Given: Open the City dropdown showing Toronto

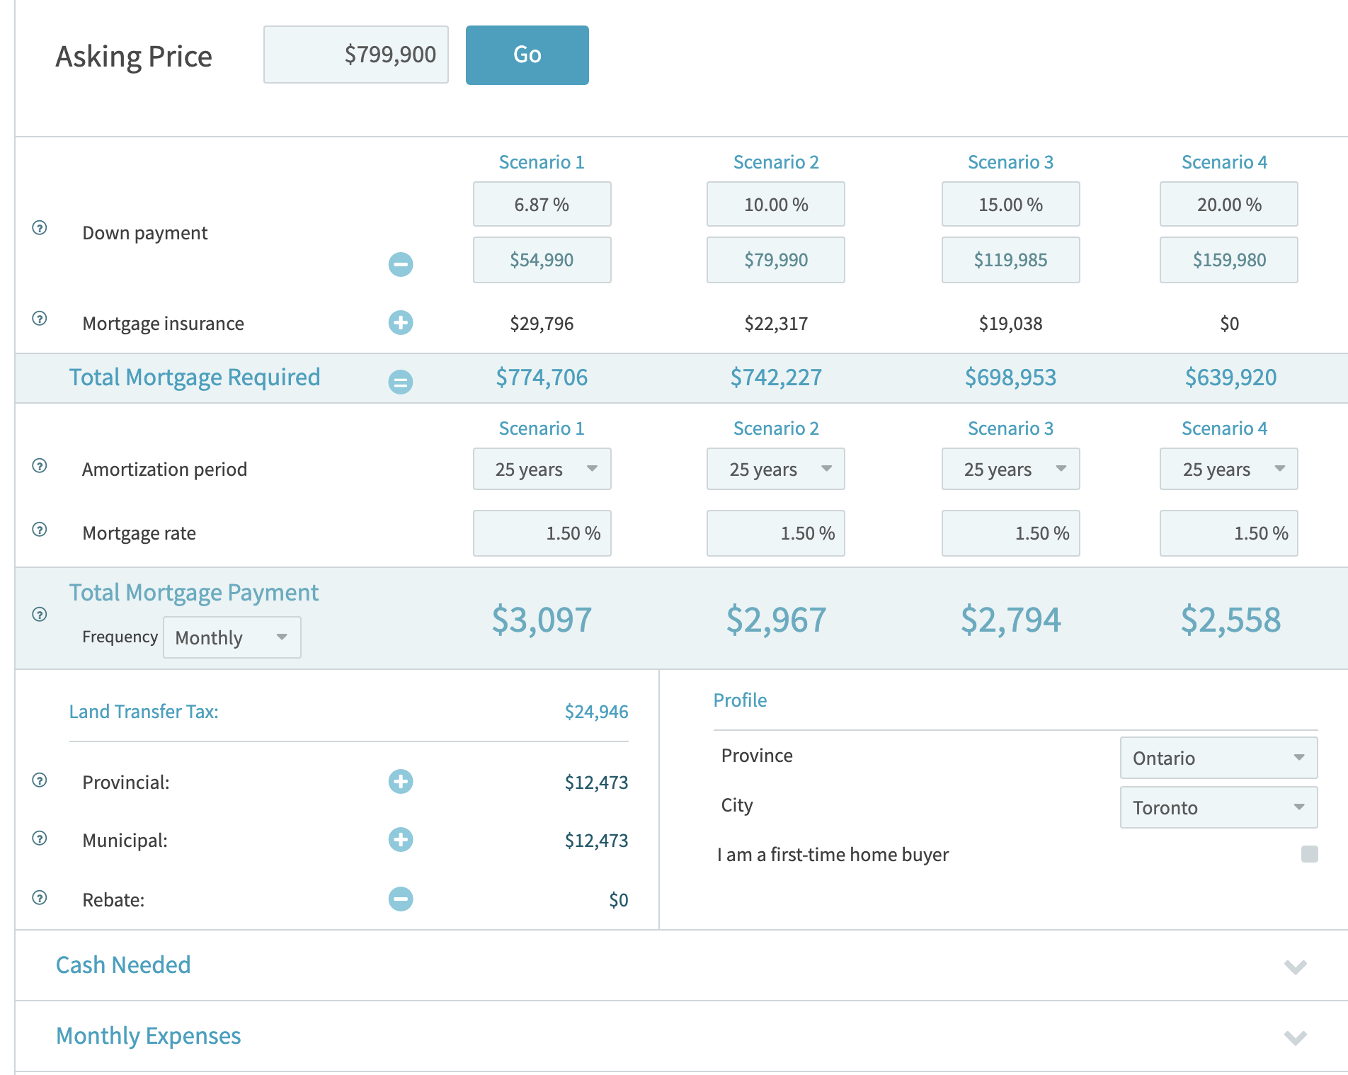Looking at the screenshot, I should click(x=1218, y=807).
